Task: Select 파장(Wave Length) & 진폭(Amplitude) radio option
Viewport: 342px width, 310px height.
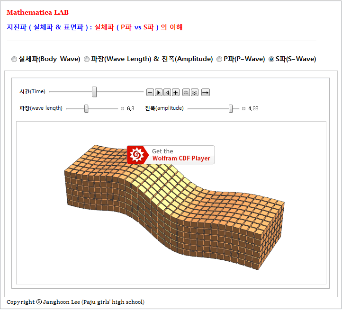Action: pyautogui.click(x=87, y=59)
